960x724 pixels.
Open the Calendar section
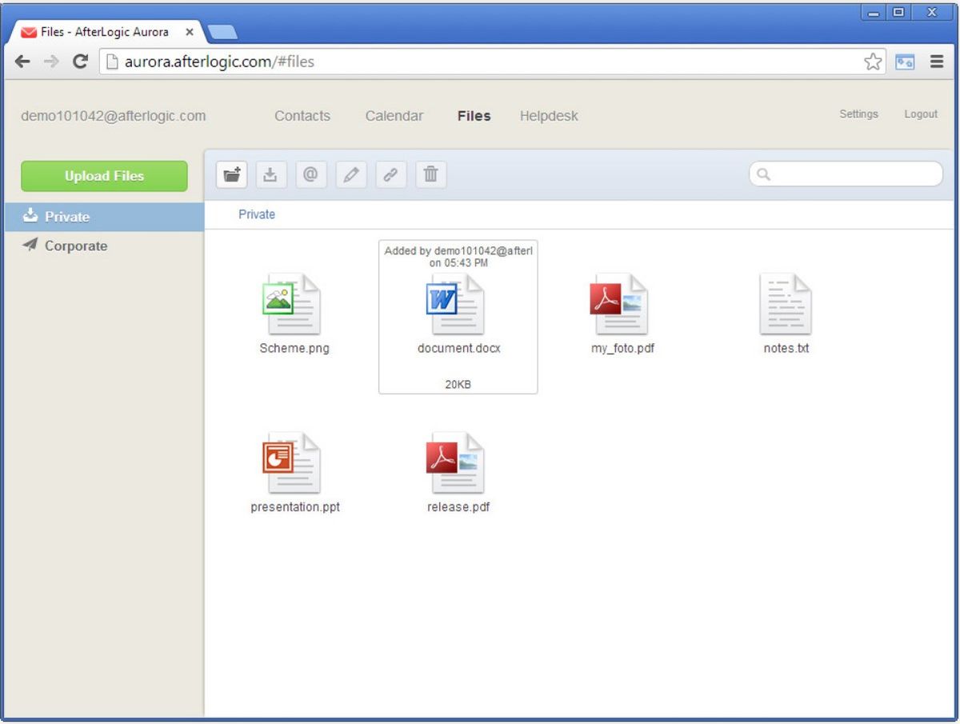coord(394,116)
